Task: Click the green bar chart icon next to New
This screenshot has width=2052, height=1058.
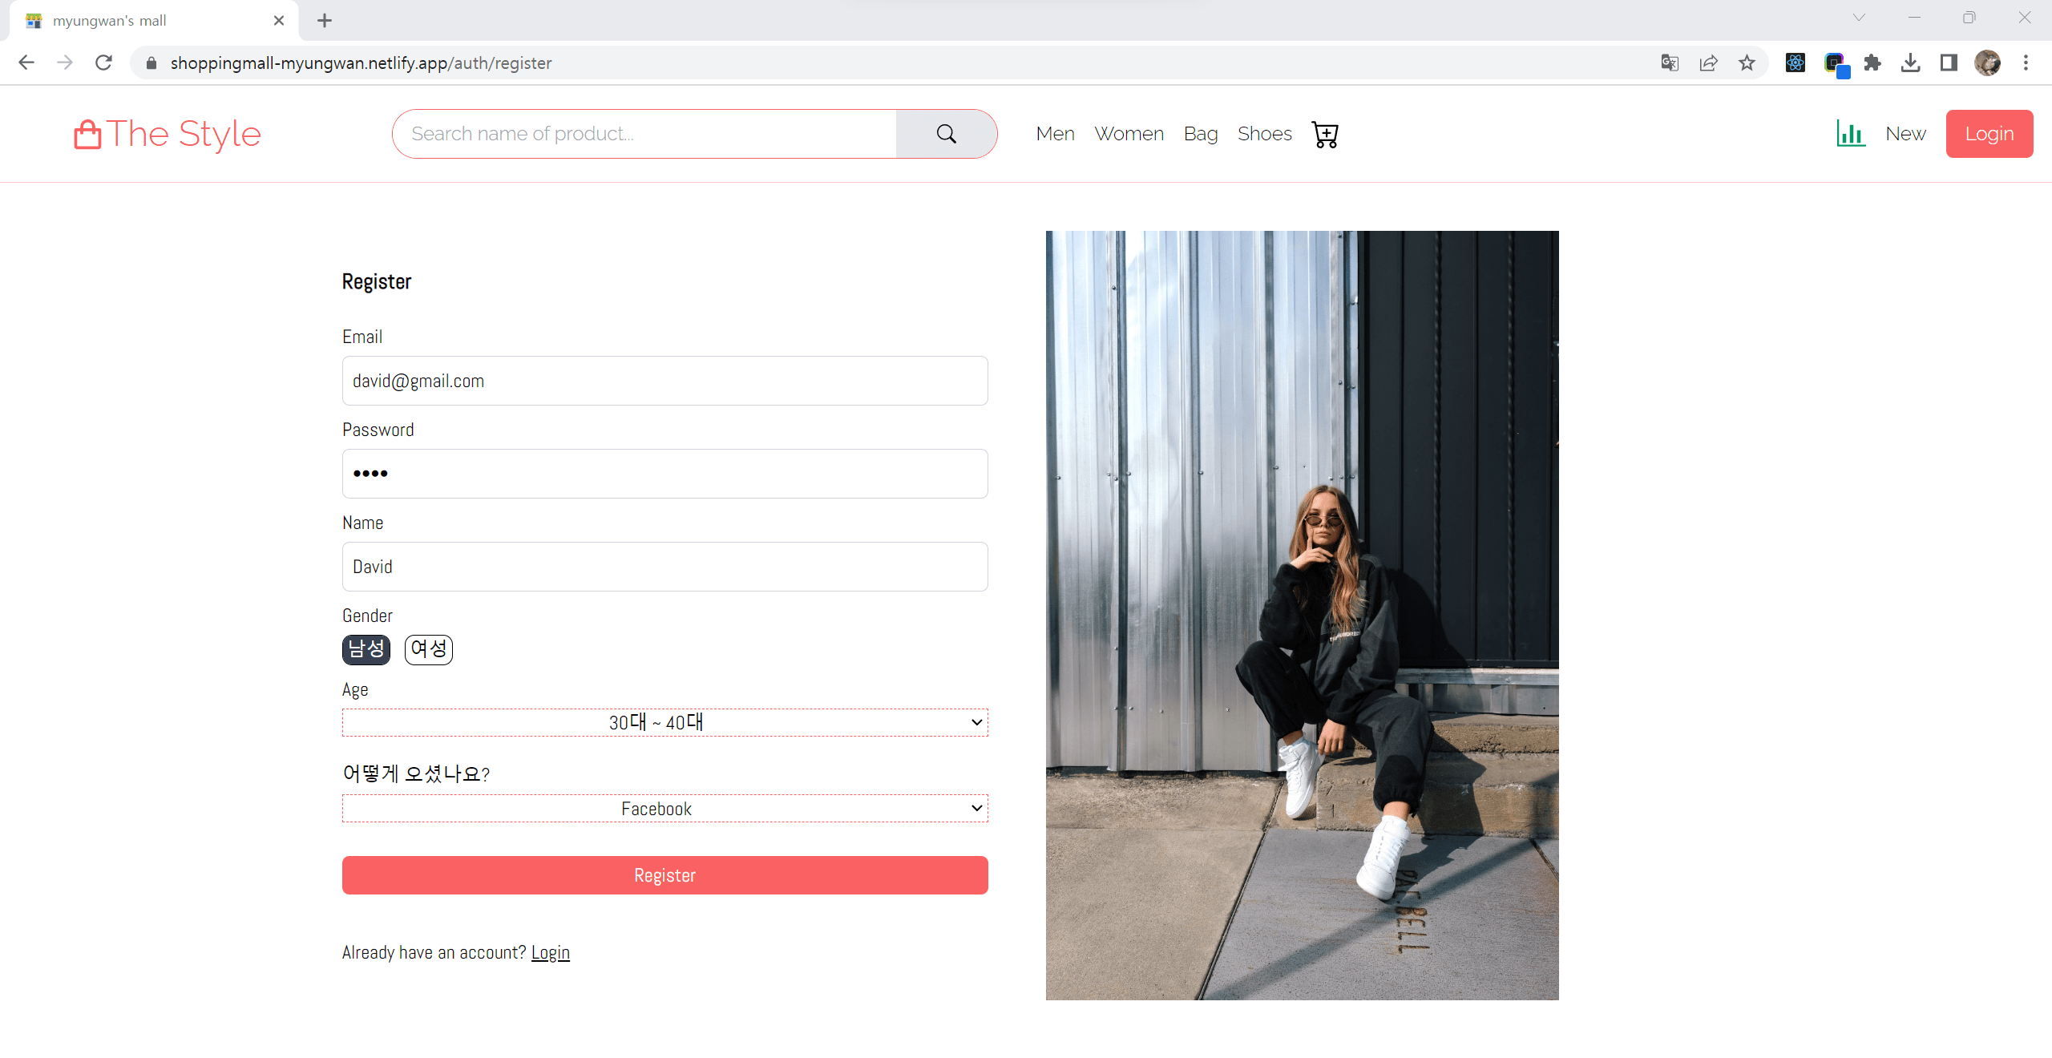Action: click(x=1852, y=134)
